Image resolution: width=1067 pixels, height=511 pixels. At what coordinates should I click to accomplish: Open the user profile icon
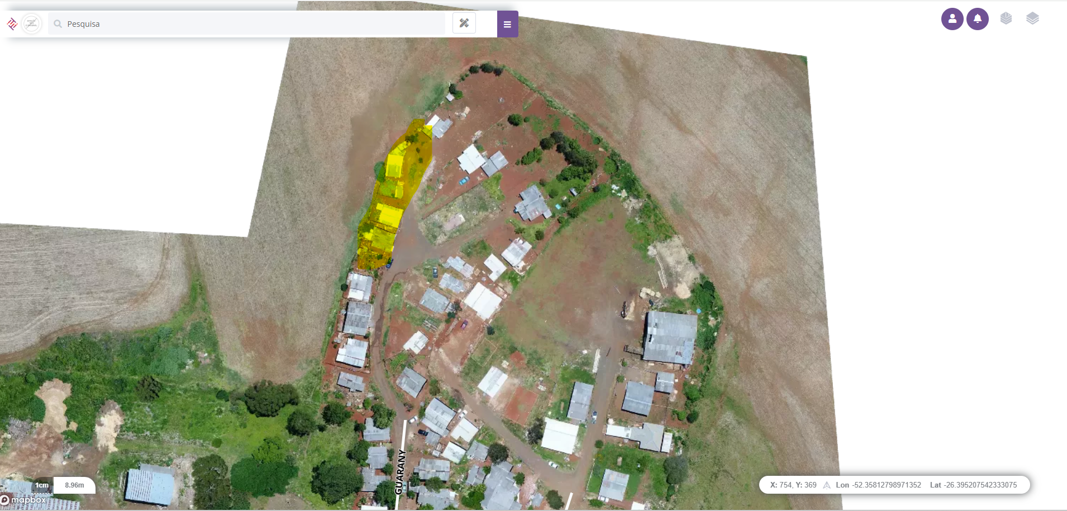pos(952,19)
